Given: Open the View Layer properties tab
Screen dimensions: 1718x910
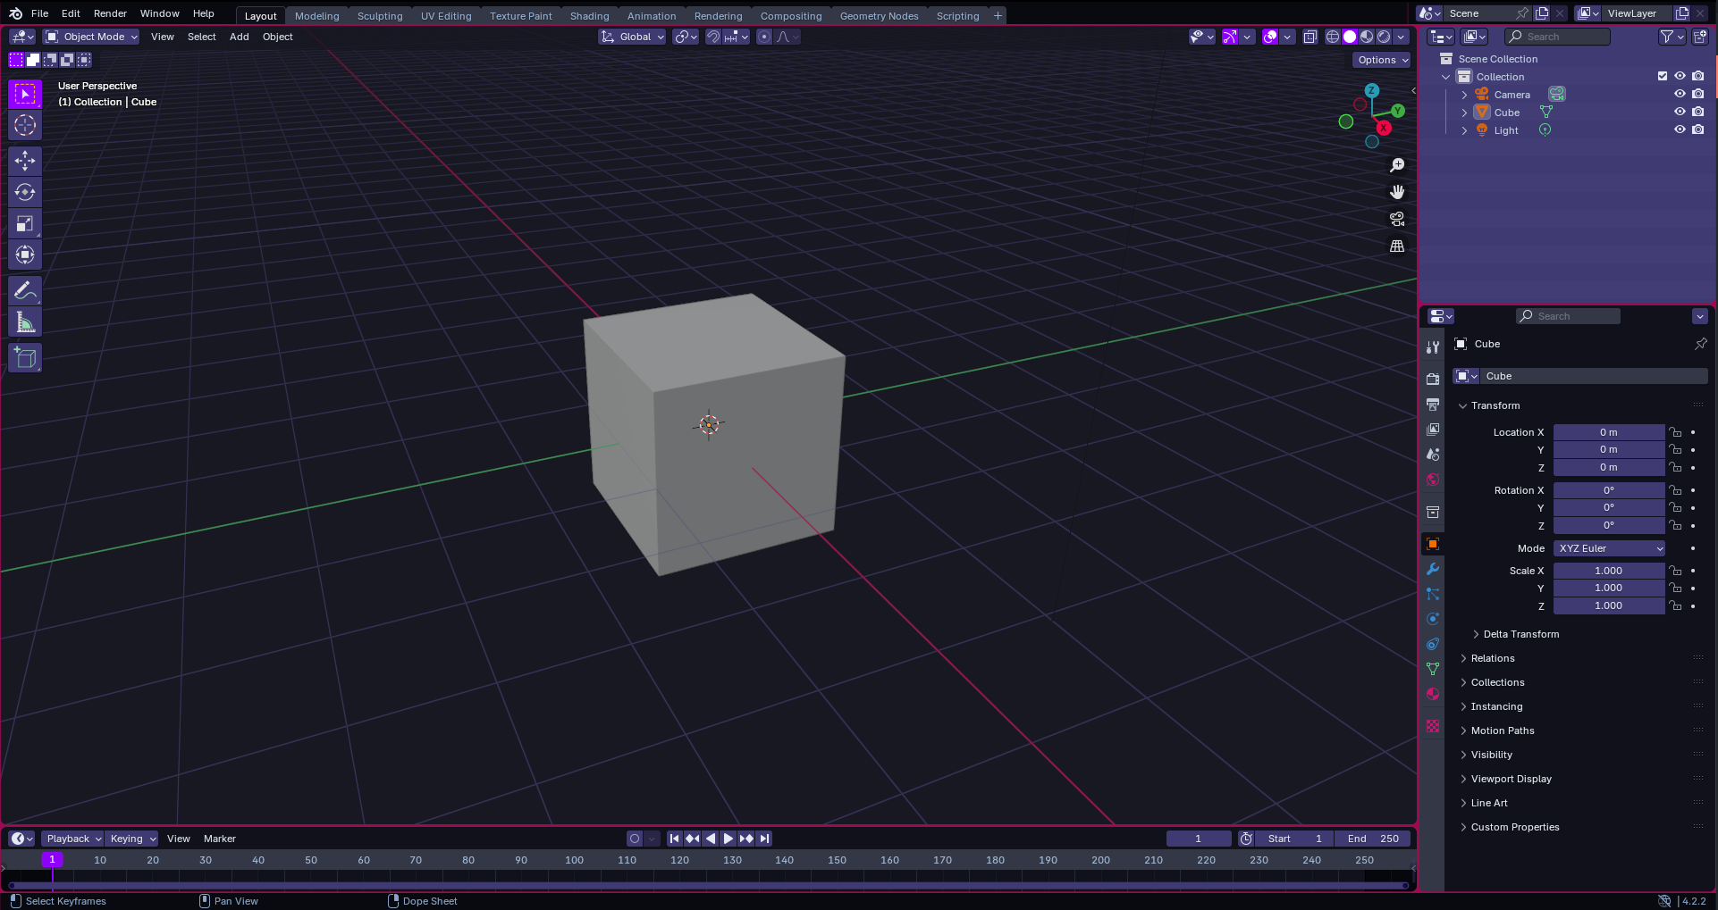Looking at the screenshot, I should coord(1433,429).
